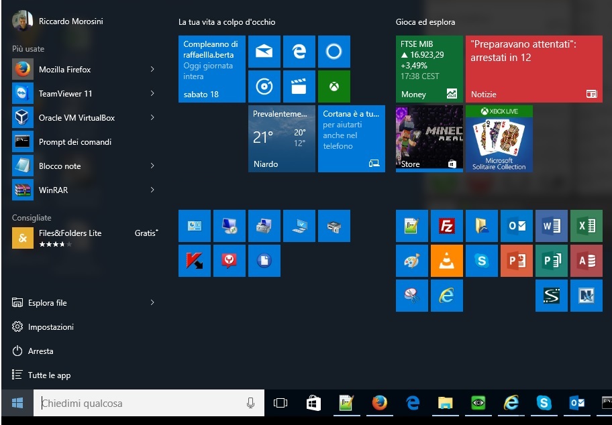Open the toolbox-with-monitor tile
The image size is (612, 425).
(x=264, y=226)
